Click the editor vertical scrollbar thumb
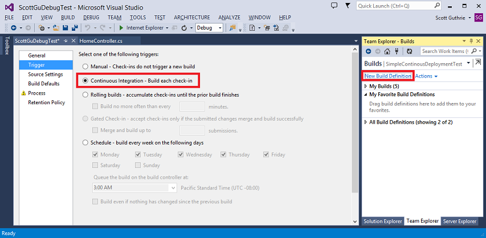Screen dimensions: 486x238 click(355, 124)
